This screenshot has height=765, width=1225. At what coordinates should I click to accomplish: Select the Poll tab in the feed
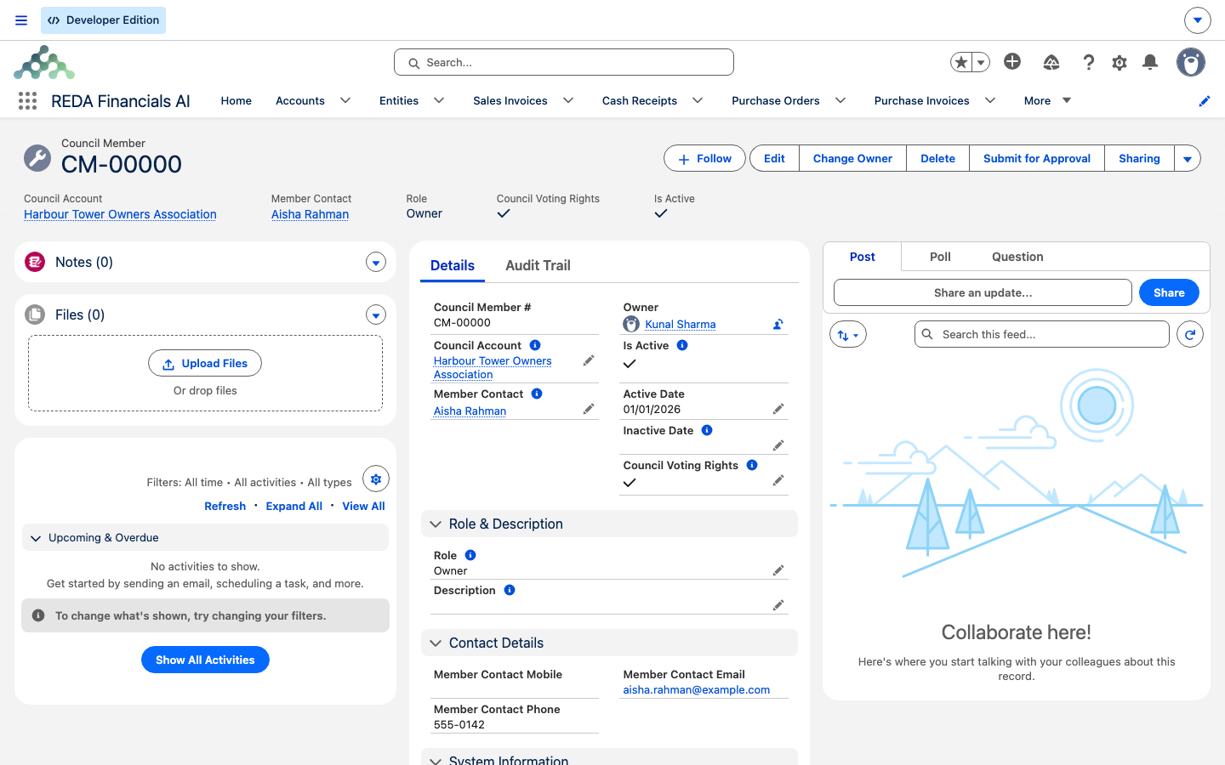[x=940, y=257]
